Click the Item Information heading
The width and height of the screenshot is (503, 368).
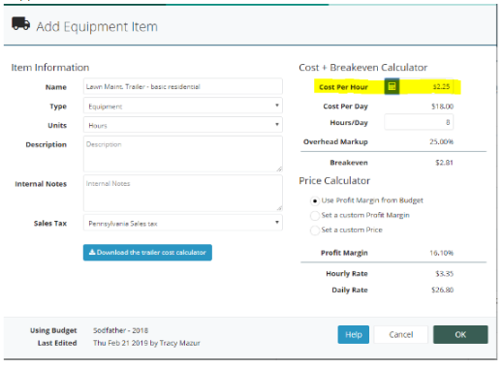(50, 68)
